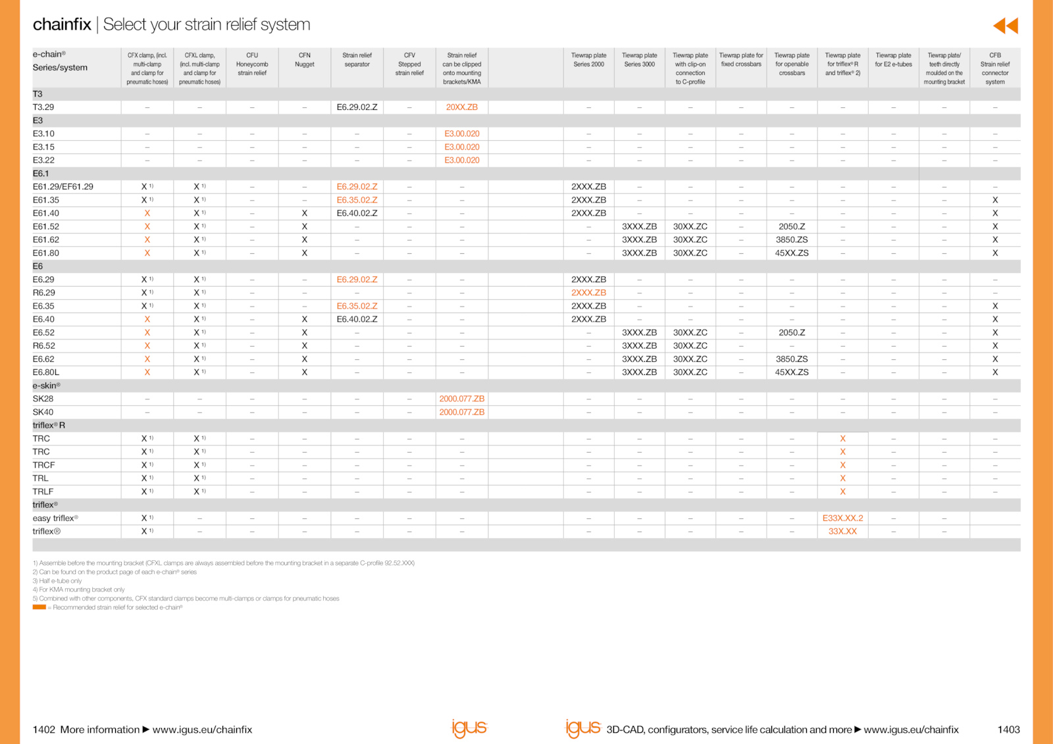Select the E6.35 row label
The width and height of the screenshot is (1053, 744).
click(x=43, y=306)
